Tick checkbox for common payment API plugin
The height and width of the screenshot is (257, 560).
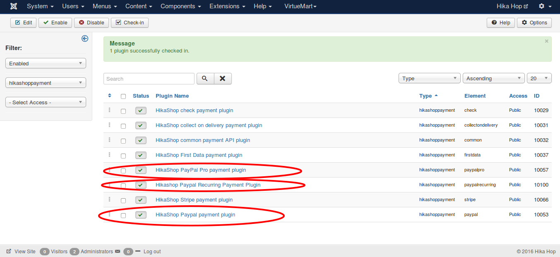[x=123, y=141]
